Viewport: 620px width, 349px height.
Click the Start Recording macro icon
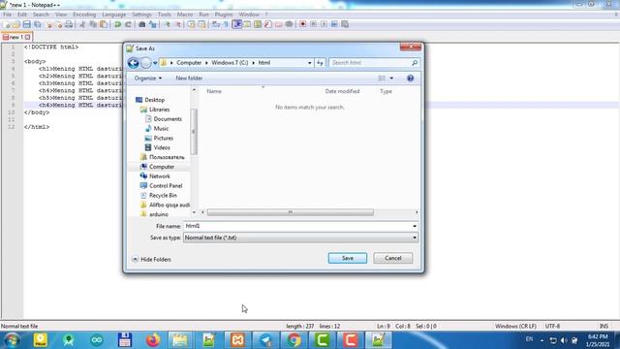coord(302,24)
